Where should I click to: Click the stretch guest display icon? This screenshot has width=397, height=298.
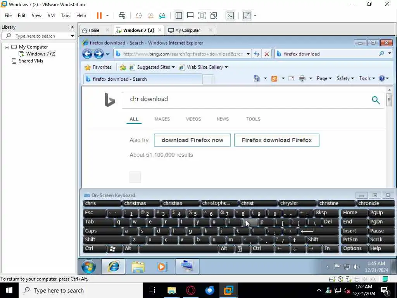[247, 16]
